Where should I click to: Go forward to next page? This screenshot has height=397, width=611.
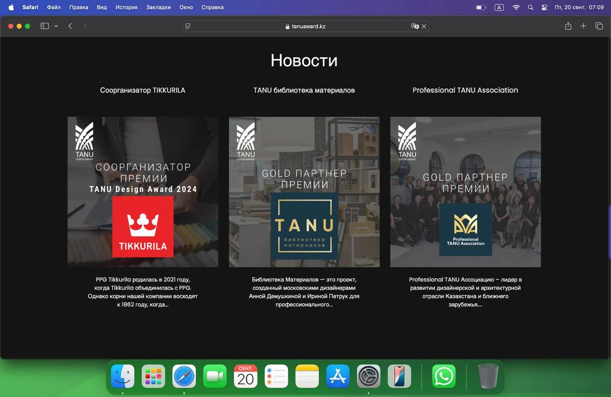85,26
